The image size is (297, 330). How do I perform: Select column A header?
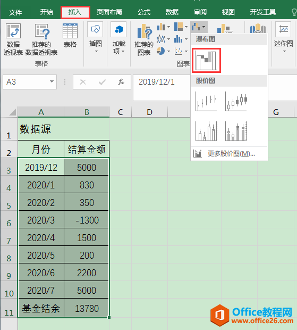tap(41, 112)
